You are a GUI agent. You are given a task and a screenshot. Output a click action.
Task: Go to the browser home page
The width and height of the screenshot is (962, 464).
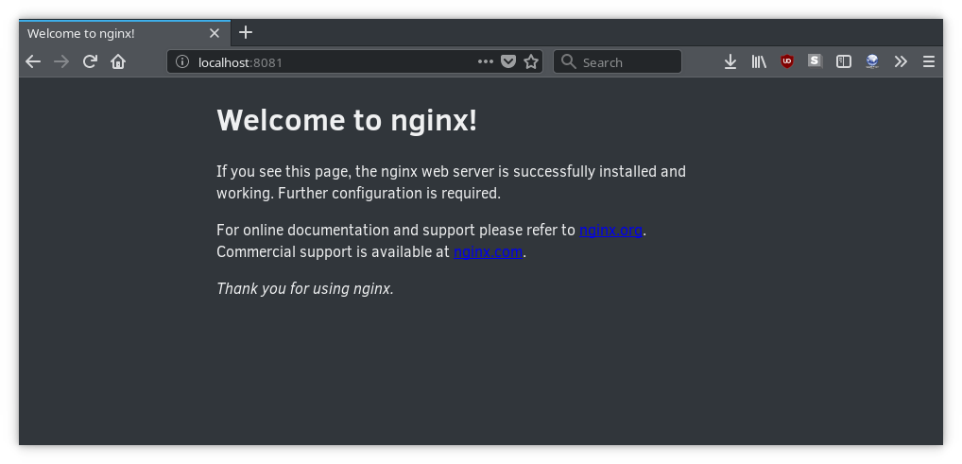(118, 61)
